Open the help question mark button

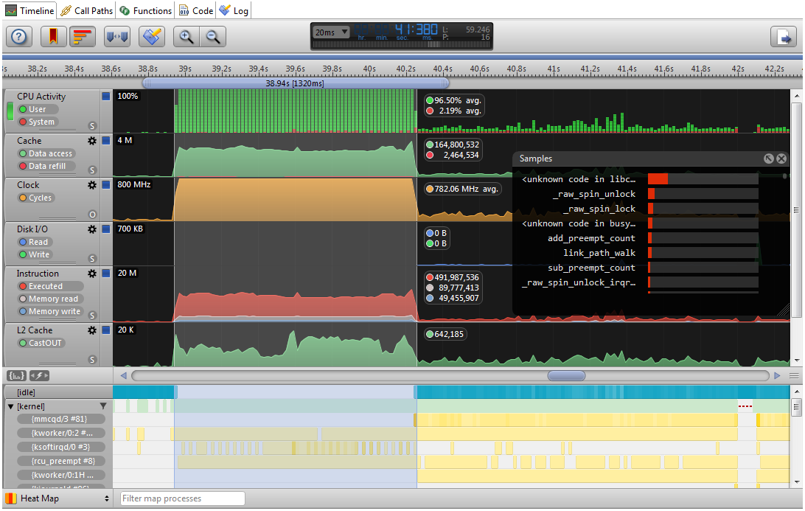(19, 36)
